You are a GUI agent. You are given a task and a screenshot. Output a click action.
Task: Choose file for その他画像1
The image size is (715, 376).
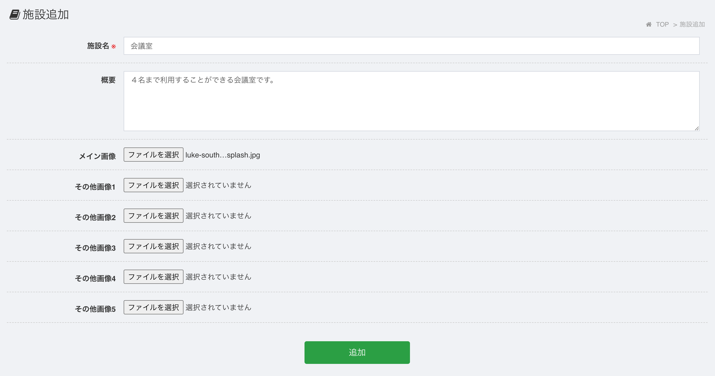pyautogui.click(x=153, y=185)
